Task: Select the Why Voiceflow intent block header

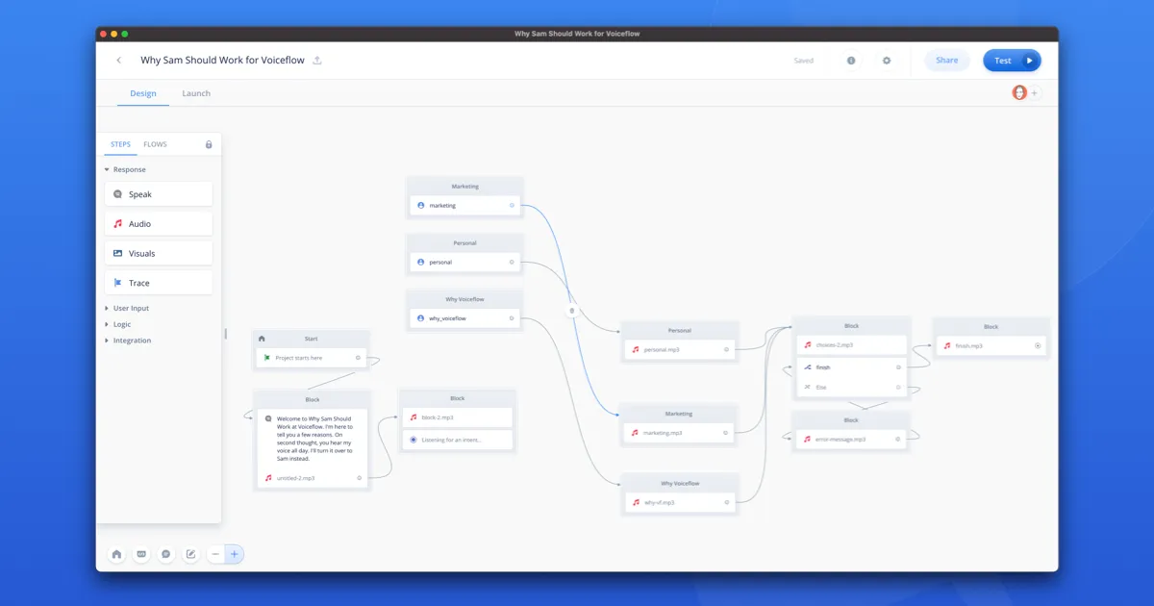Action: coord(465,299)
